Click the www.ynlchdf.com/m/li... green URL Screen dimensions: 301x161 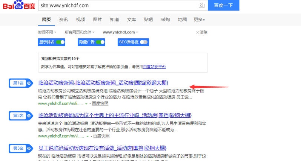click(x=60, y=103)
